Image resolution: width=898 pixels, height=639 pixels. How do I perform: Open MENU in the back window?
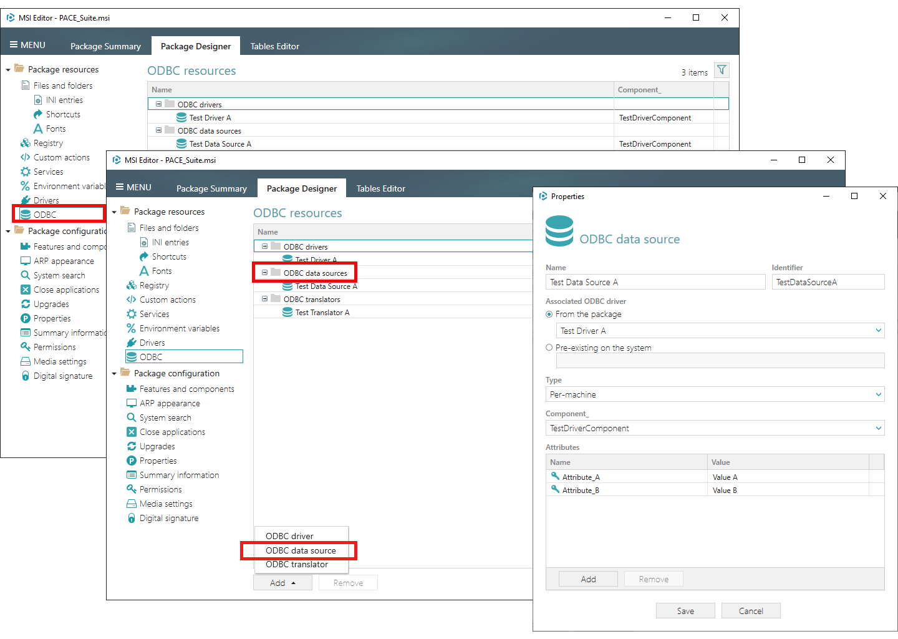[x=27, y=45]
